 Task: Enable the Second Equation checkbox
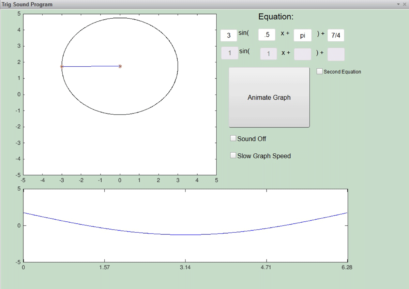coord(319,71)
